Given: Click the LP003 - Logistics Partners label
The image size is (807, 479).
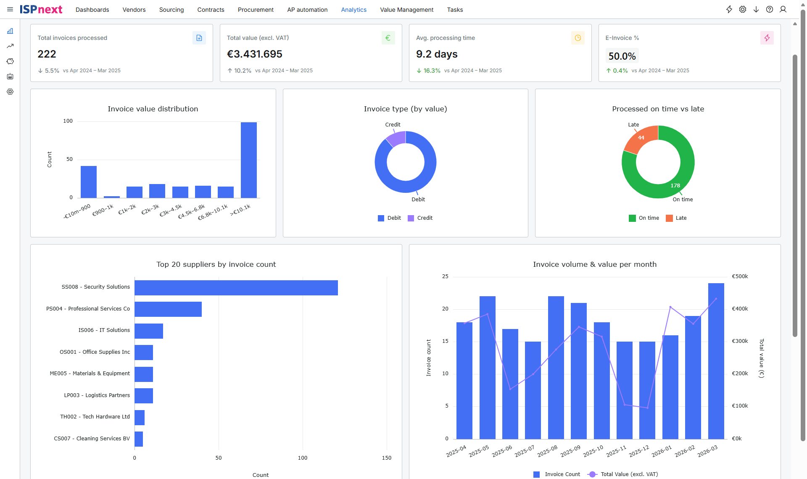Looking at the screenshot, I should [x=97, y=395].
